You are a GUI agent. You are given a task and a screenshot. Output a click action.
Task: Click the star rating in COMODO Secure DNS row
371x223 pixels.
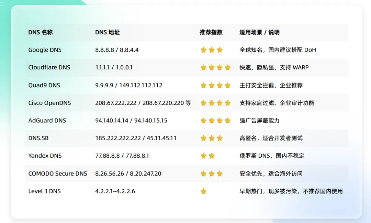tap(212, 174)
